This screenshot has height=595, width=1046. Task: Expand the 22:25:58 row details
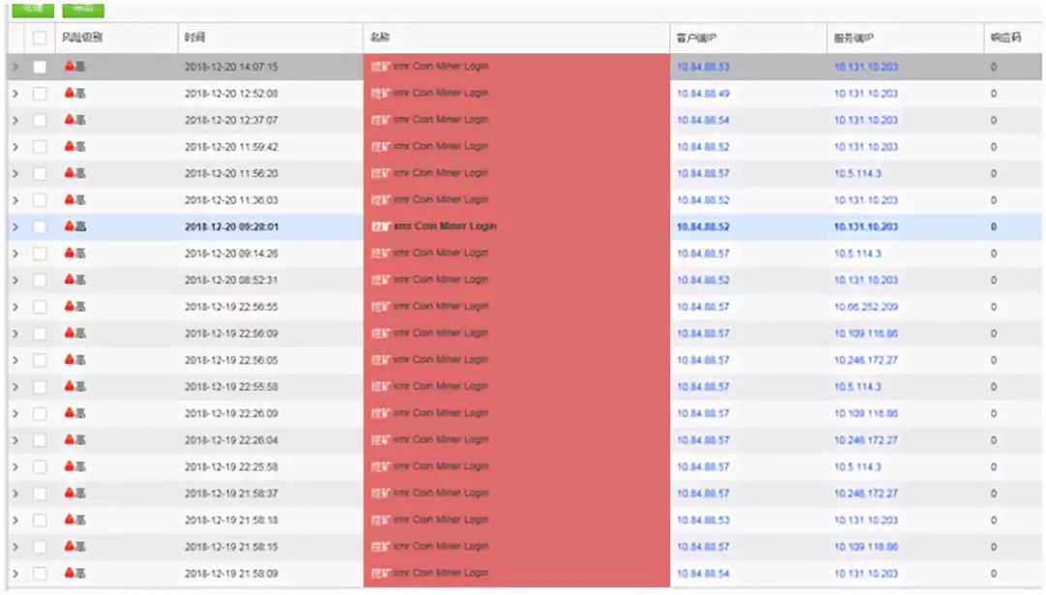pos(15,466)
